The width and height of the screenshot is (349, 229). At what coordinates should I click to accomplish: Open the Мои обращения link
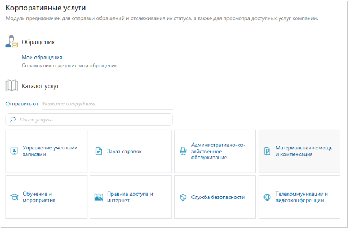click(42, 57)
